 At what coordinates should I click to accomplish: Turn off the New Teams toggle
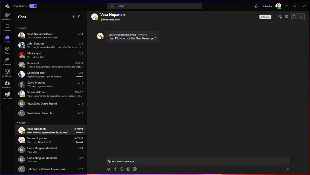pyautogui.click(x=33, y=6)
